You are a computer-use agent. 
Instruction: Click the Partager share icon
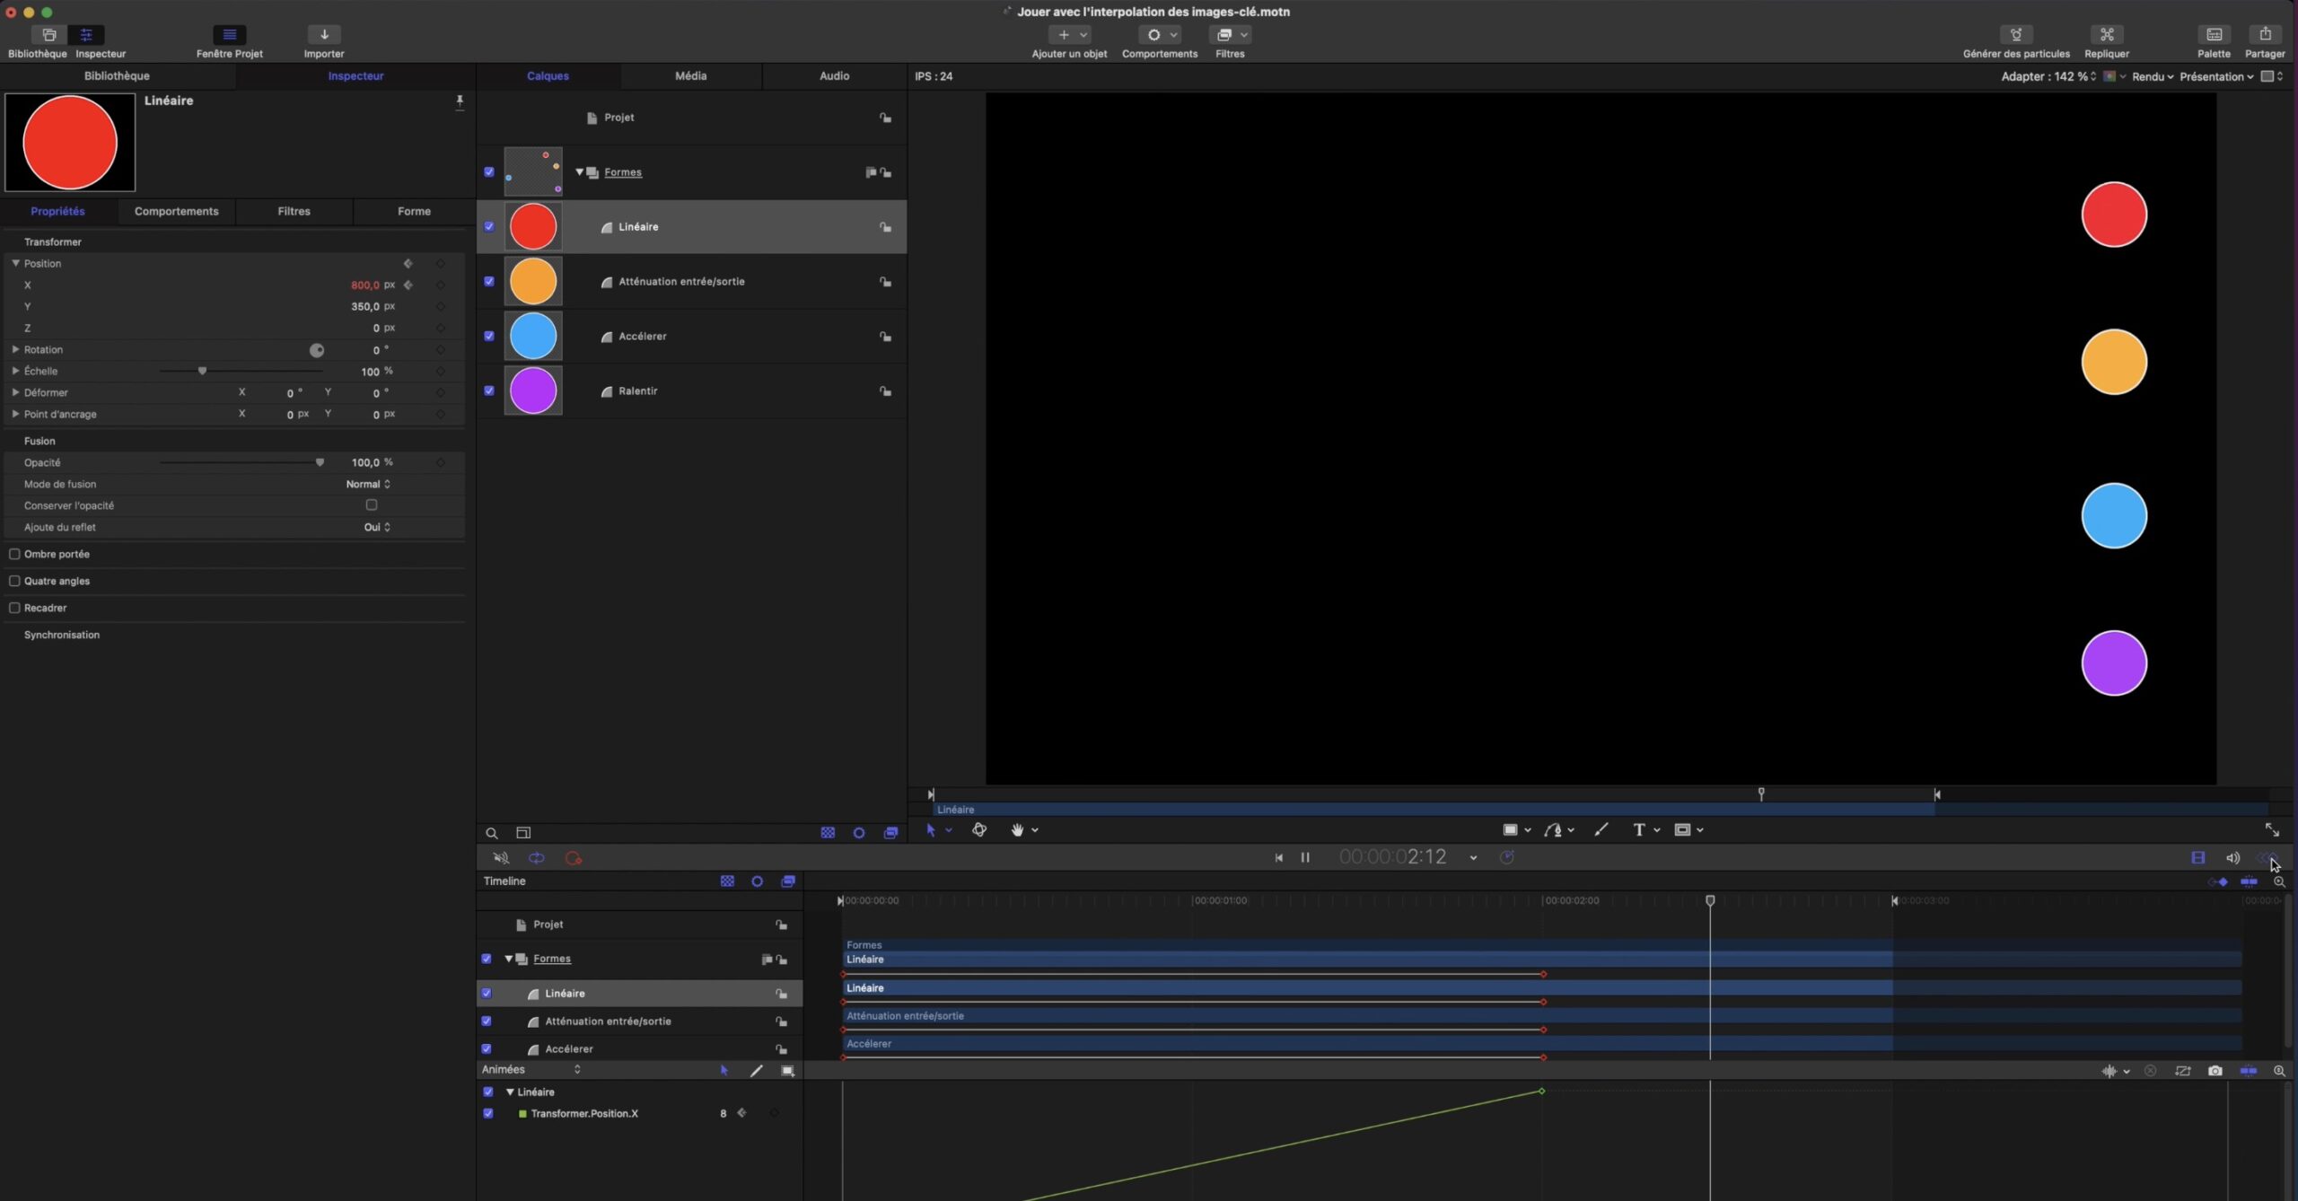point(2265,35)
